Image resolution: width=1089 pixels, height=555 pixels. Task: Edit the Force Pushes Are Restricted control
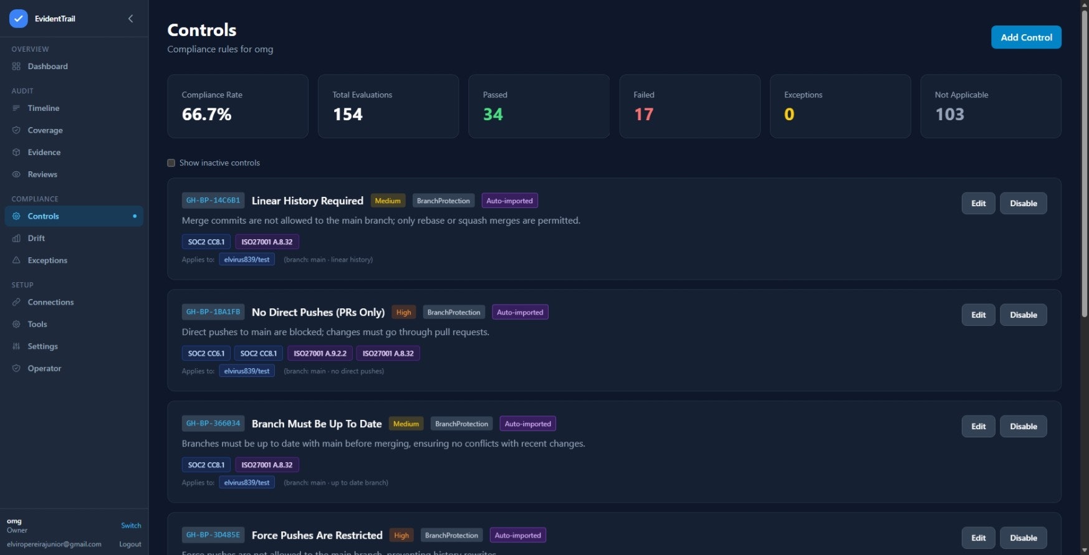coord(978,538)
